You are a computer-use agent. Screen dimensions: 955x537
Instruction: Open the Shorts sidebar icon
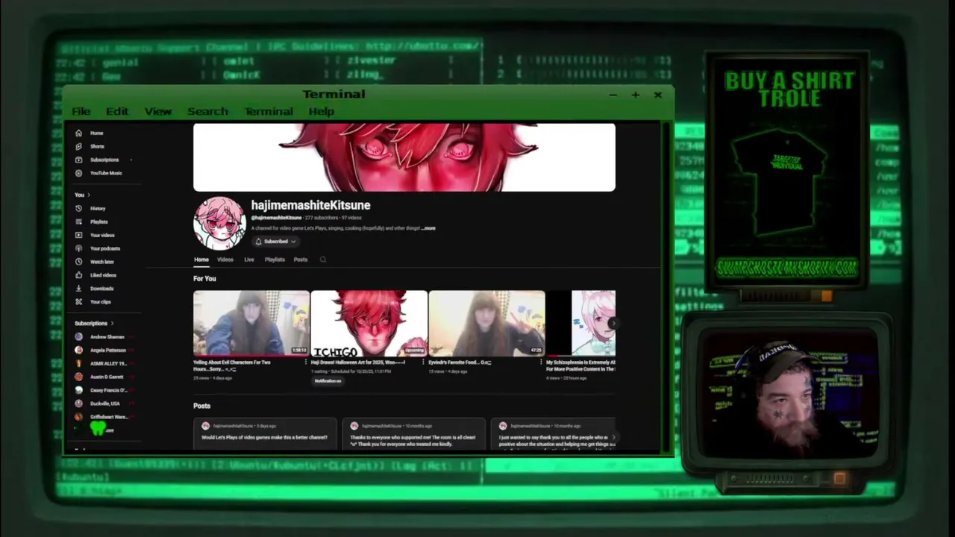pyautogui.click(x=78, y=146)
